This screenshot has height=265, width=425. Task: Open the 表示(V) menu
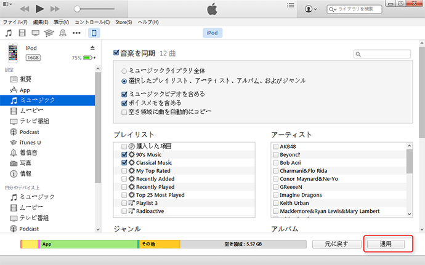point(61,22)
